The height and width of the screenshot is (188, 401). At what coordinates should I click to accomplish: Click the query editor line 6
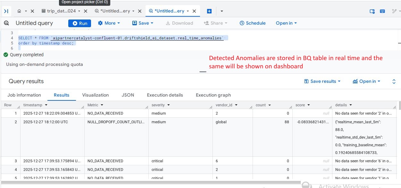pos(96,48)
